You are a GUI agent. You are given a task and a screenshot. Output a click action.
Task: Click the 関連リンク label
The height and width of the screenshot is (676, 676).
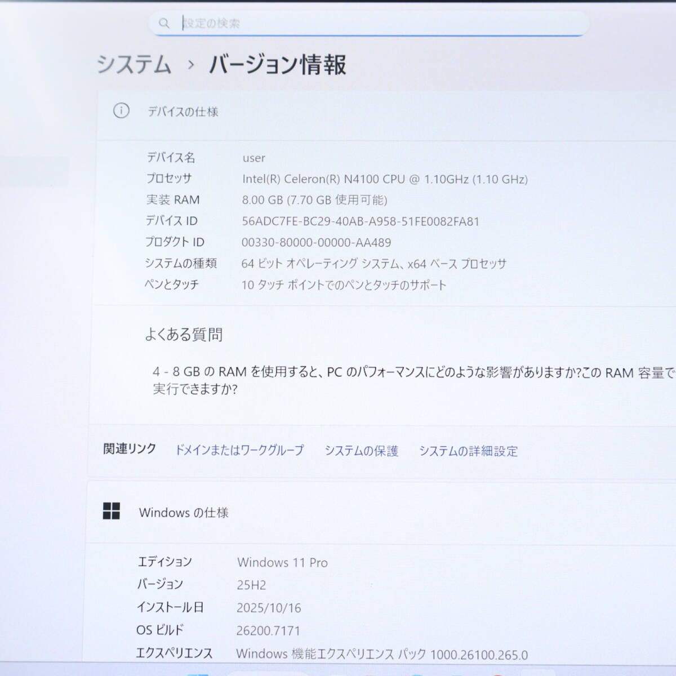tap(130, 449)
